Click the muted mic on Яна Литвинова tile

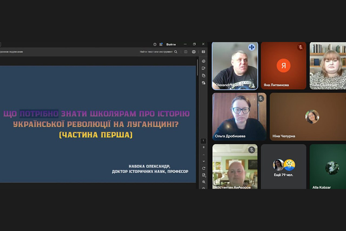[x=300, y=47]
